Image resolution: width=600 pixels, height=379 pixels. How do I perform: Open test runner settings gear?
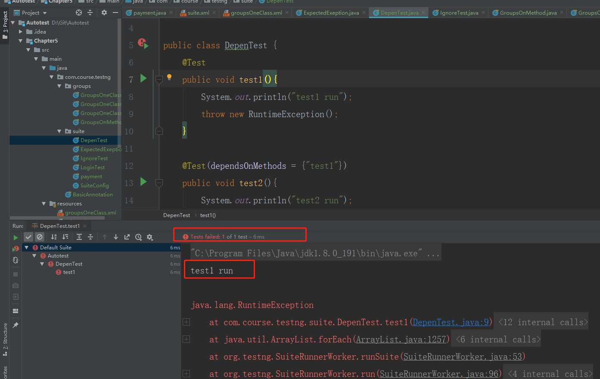pyautogui.click(x=150, y=237)
